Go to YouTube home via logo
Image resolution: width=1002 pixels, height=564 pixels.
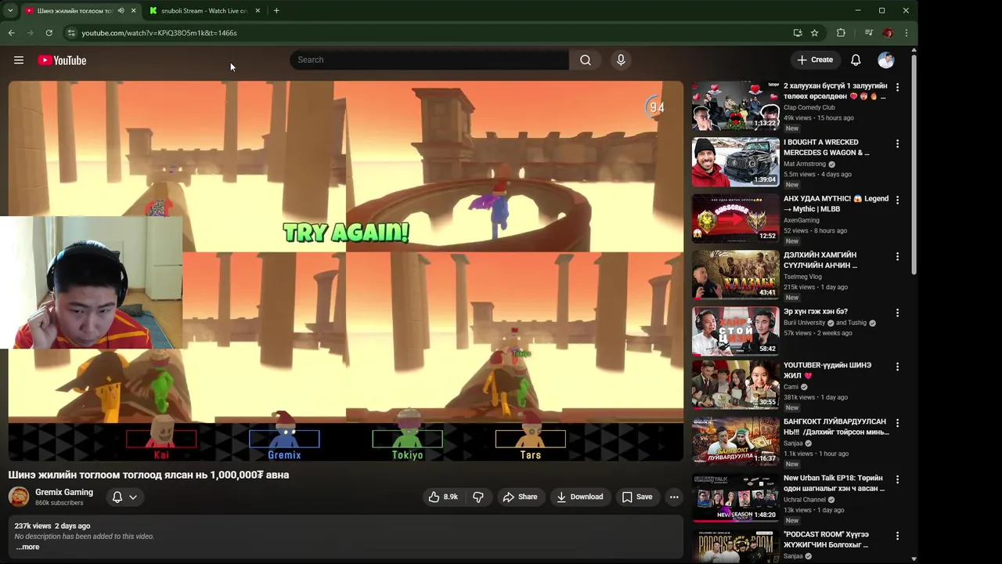point(62,60)
